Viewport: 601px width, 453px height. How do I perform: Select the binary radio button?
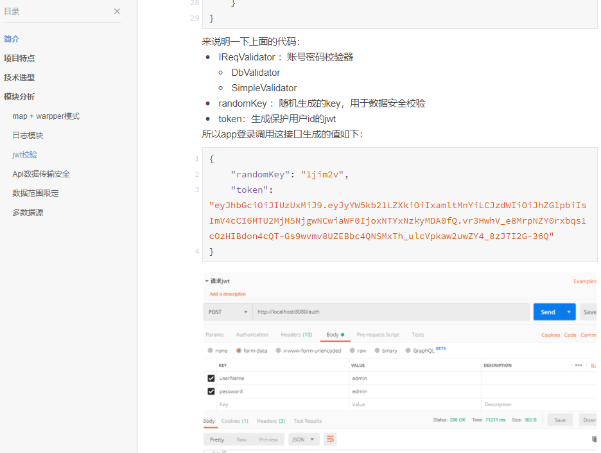pos(377,351)
